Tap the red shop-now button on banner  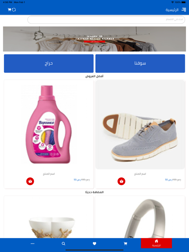tap(94, 42)
